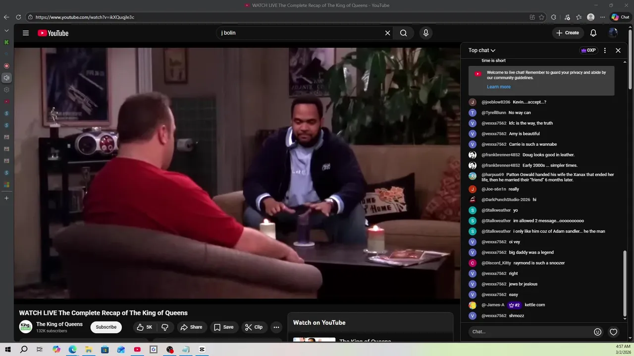Like the video with thumbs up
Image resolution: width=634 pixels, height=356 pixels.
pyautogui.click(x=144, y=327)
